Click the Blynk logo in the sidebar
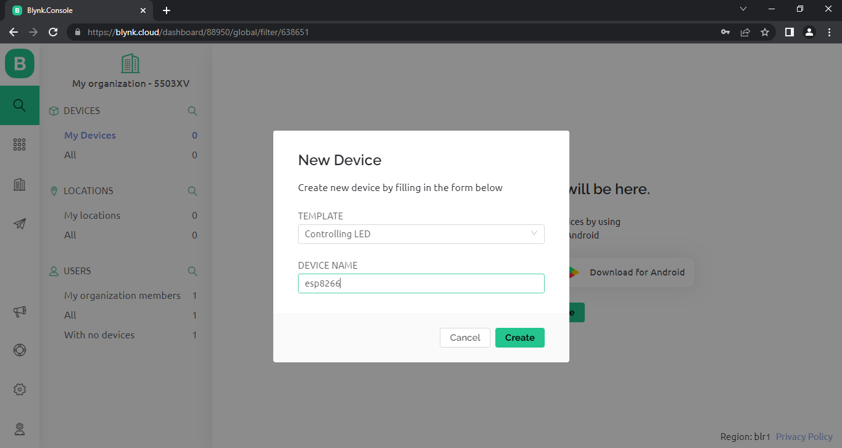The height and width of the screenshot is (448, 842). (20, 63)
